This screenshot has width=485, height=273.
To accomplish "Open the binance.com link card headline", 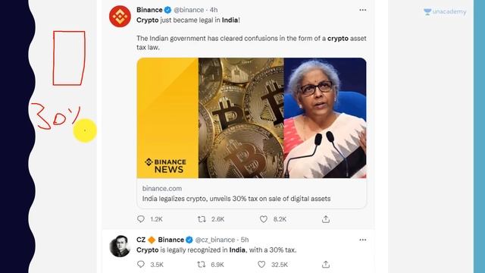I will [236, 199].
